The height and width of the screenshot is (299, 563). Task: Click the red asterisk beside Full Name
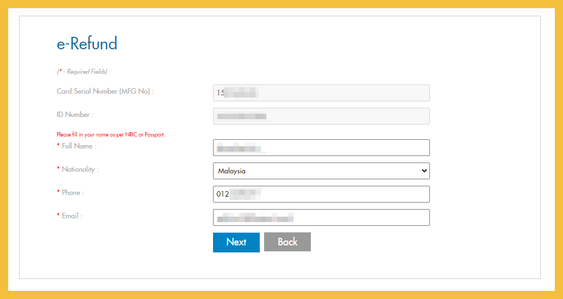[58, 146]
